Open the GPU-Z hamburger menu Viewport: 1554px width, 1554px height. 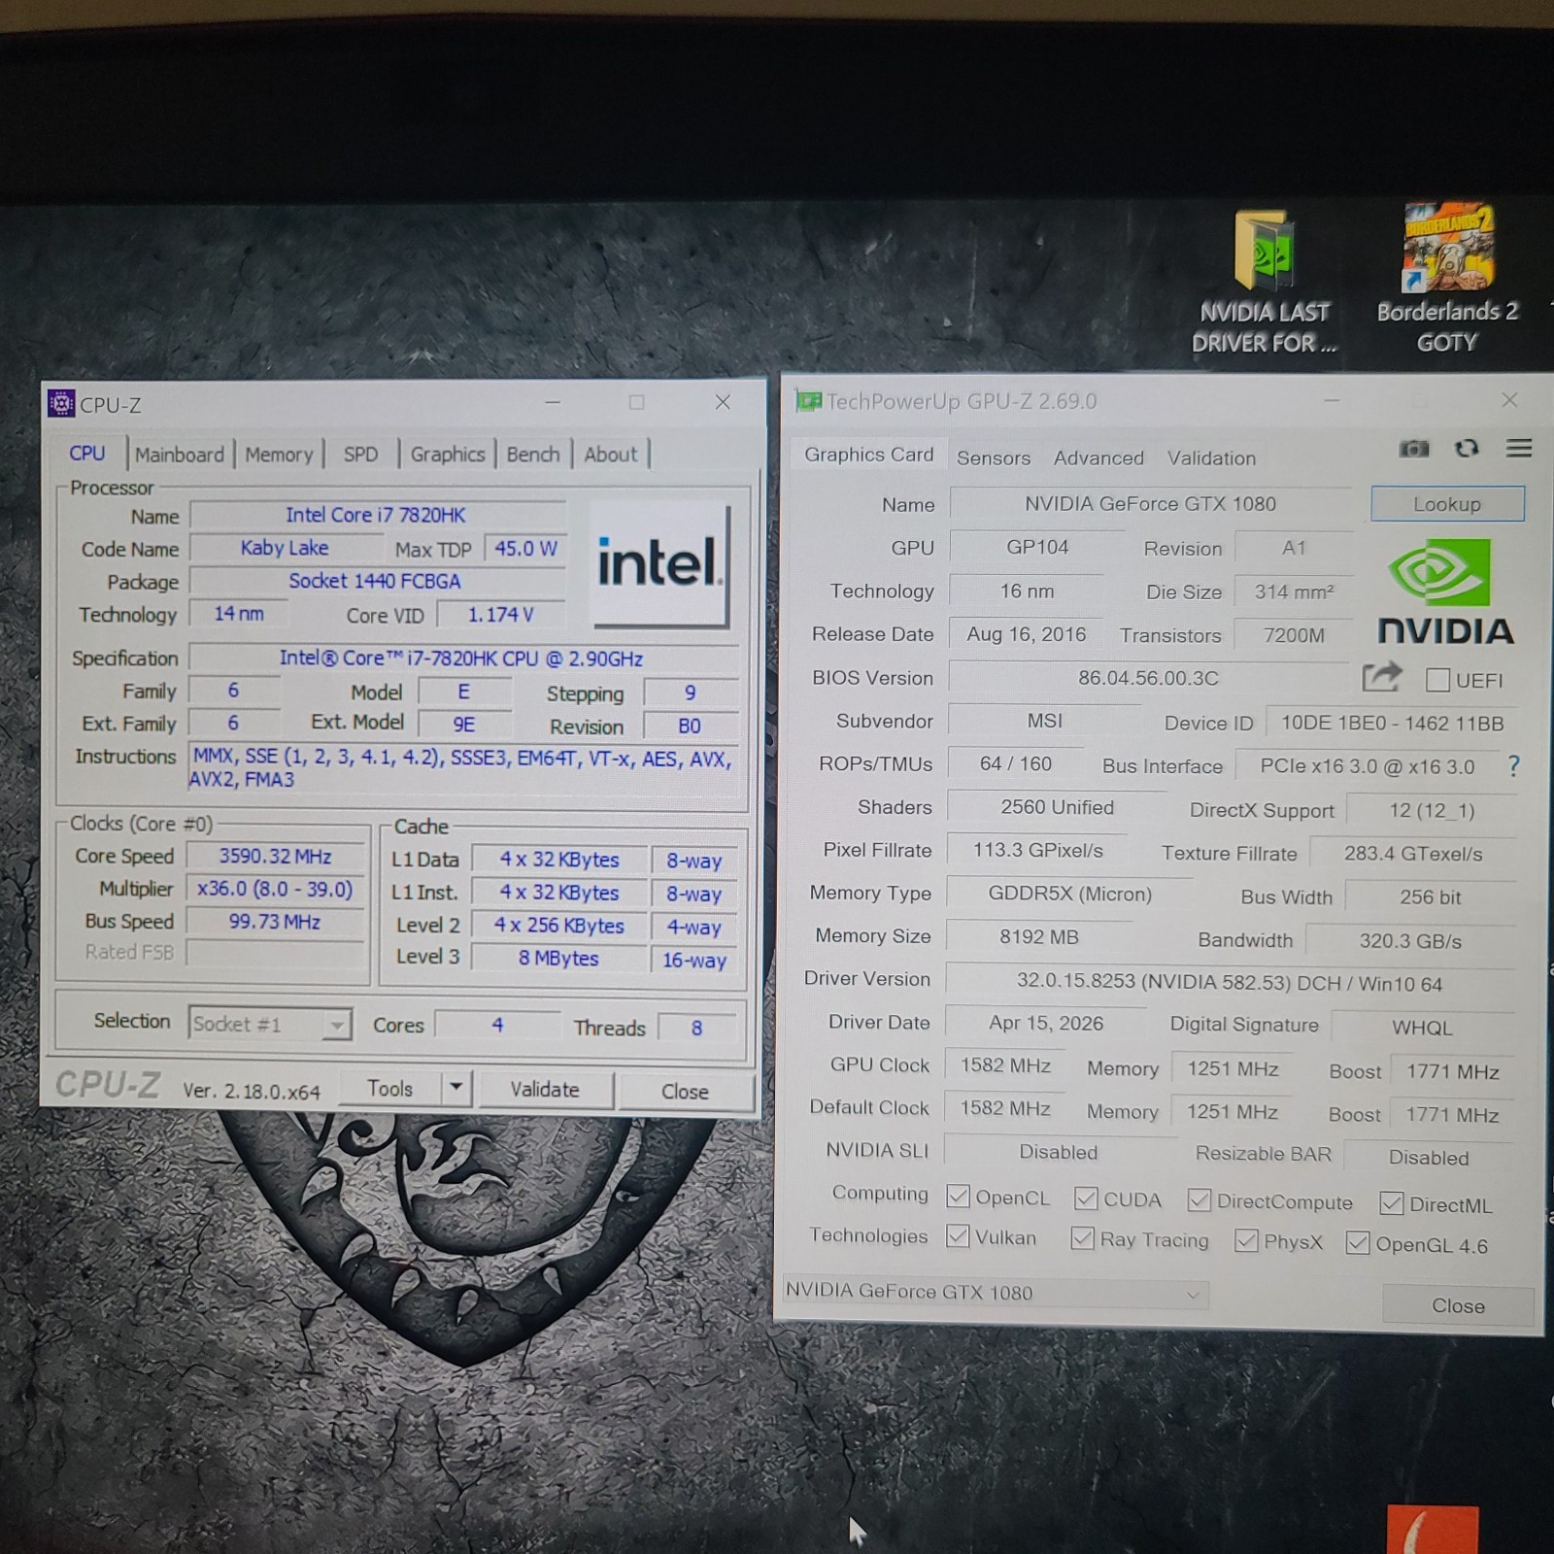(x=1519, y=448)
